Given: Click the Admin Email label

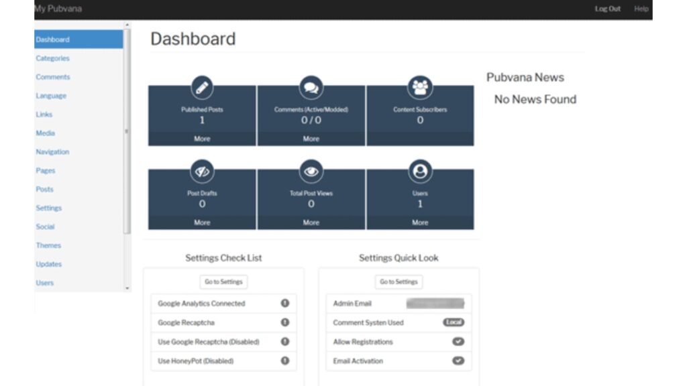Looking at the screenshot, I should (x=352, y=304).
